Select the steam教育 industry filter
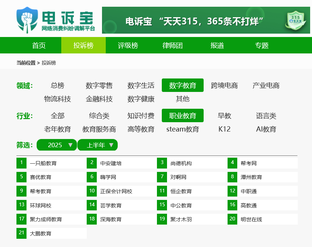The image size is (312, 247). [183, 129]
